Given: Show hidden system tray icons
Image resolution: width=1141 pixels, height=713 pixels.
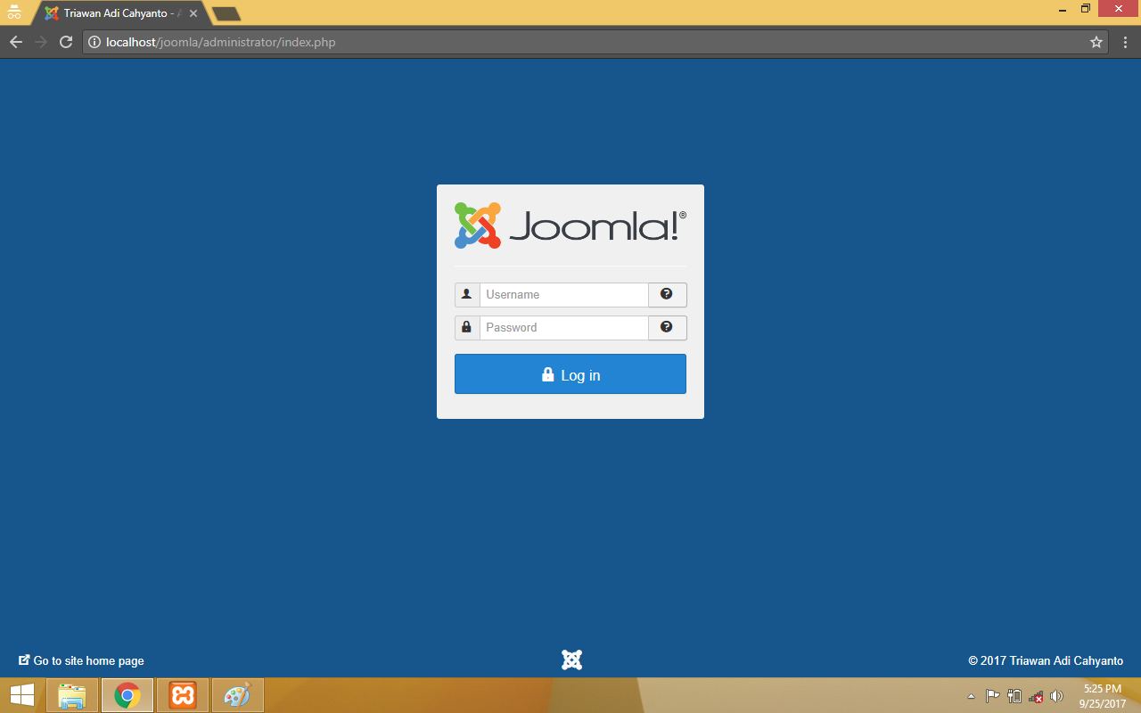Looking at the screenshot, I should pyautogui.click(x=971, y=696).
